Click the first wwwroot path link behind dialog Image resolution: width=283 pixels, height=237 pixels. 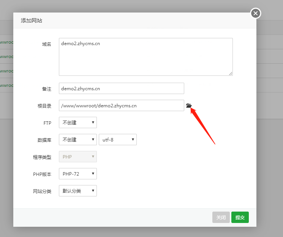[x=6, y=42]
